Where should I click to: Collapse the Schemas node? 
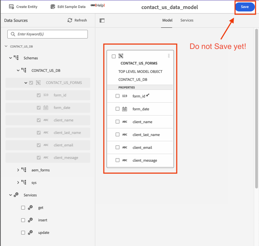click(10, 58)
